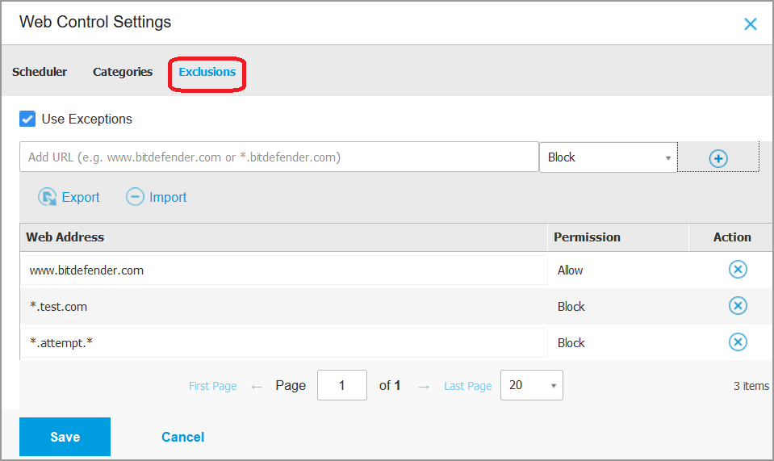Focus the Add URL input field
The height and width of the screenshot is (461, 774).
278,157
